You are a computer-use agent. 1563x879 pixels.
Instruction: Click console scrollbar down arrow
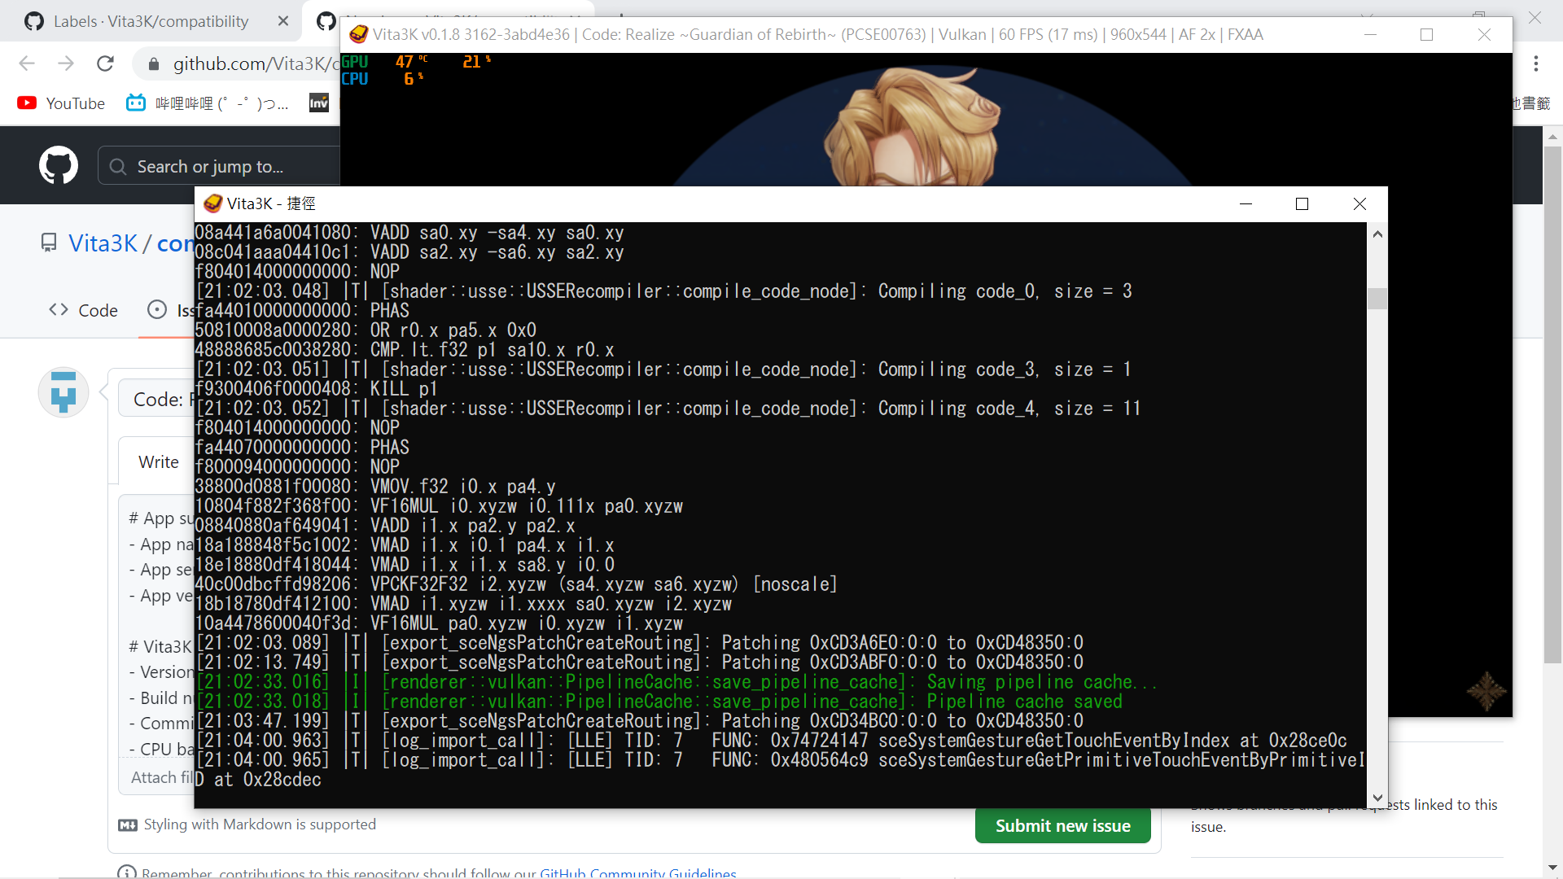(1377, 798)
